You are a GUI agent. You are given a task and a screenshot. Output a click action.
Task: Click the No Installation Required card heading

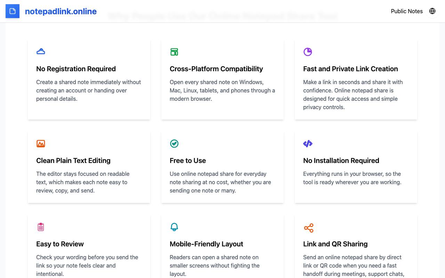click(341, 161)
